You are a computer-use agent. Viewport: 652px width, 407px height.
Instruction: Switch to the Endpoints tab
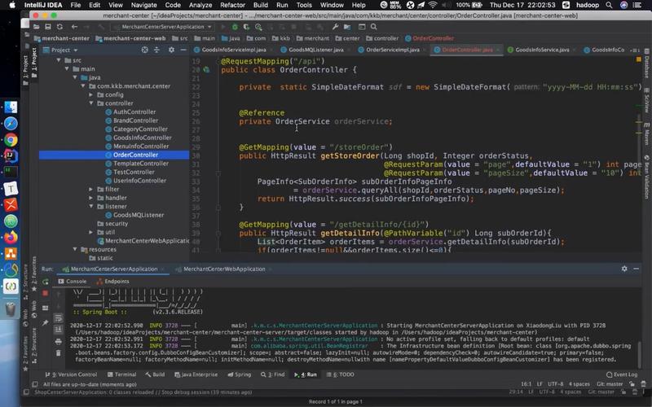116,281
